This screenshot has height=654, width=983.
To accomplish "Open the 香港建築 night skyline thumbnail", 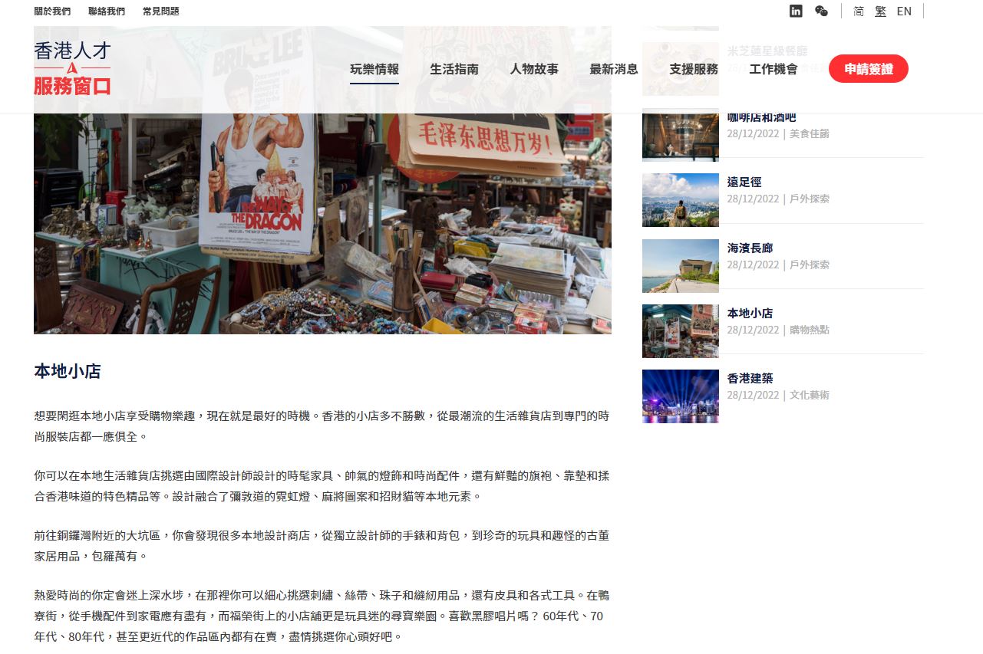I will click(680, 396).
